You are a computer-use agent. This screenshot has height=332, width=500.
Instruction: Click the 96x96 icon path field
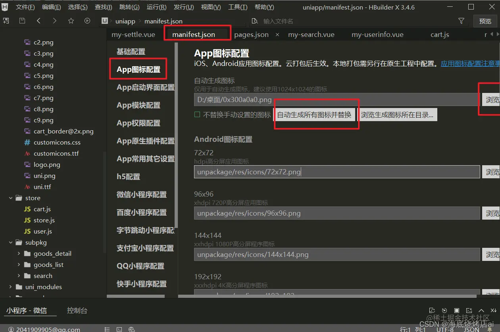pos(337,213)
